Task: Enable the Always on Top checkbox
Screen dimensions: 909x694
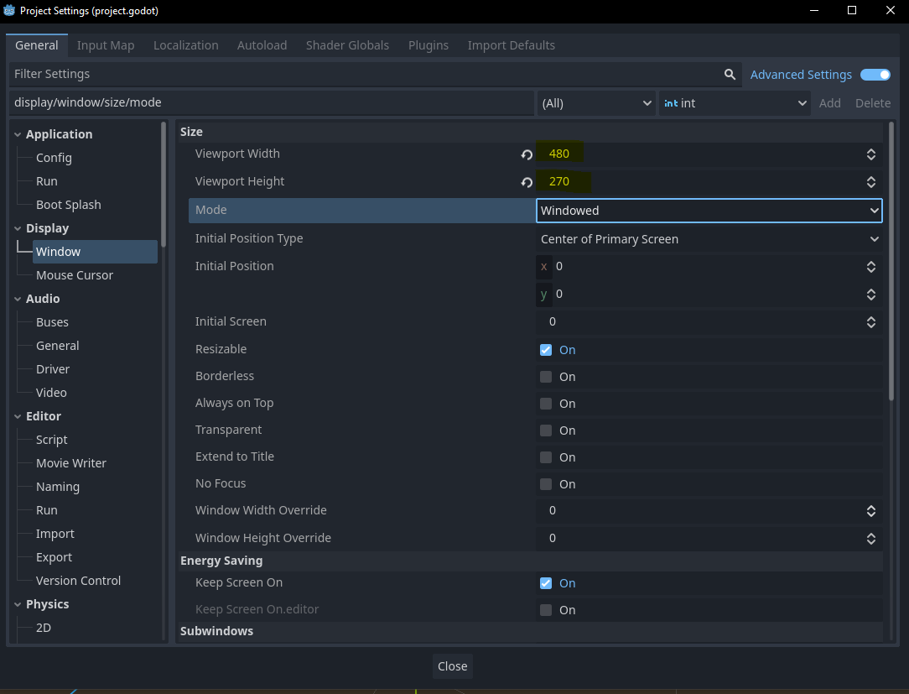Action: point(546,404)
